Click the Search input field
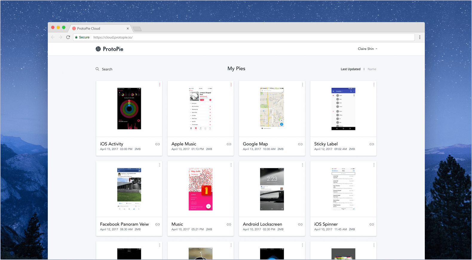The width and height of the screenshot is (472, 260). click(107, 69)
